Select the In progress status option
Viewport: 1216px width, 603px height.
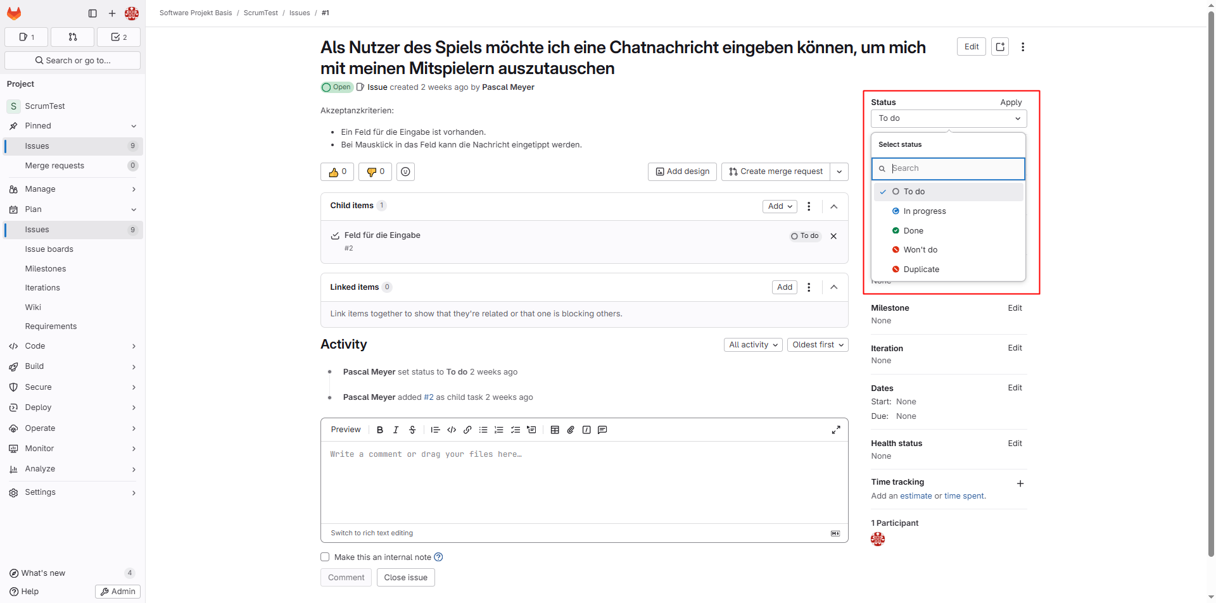pyautogui.click(x=924, y=211)
